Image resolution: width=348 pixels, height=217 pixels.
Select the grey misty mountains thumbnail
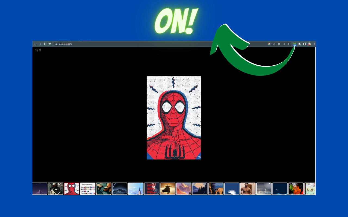264,189
